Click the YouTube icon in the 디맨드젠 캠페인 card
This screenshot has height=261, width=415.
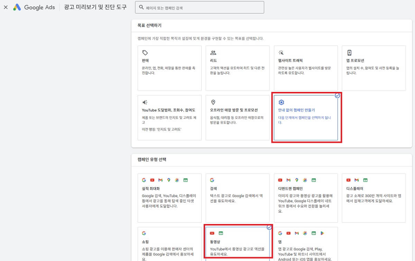[x=280, y=180]
